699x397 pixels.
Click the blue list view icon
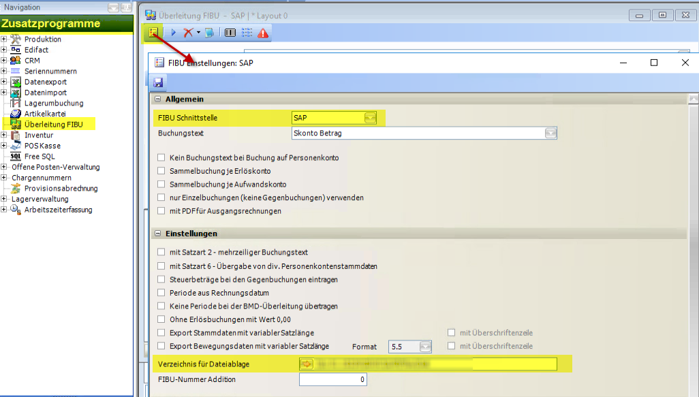[x=210, y=33]
